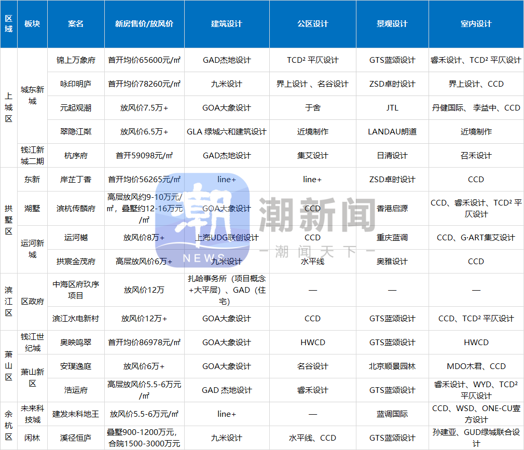Viewport: 524px width, 450px height.
Task: Select the '香港启源' landscape cell
Action: tap(392, 209)
